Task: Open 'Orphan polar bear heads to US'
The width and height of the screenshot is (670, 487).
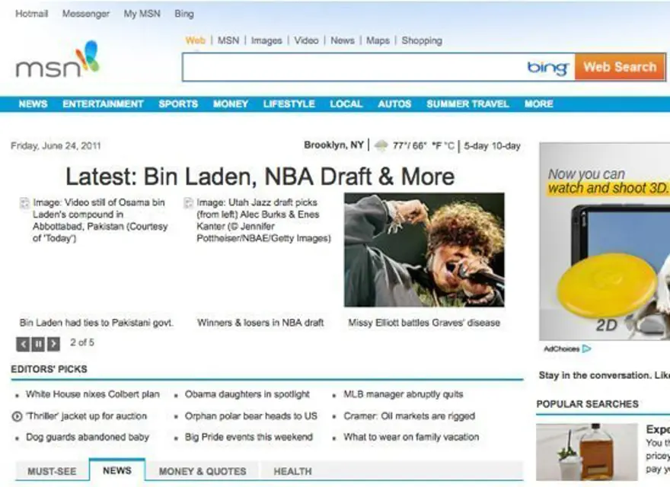Action: coord(250,416)
